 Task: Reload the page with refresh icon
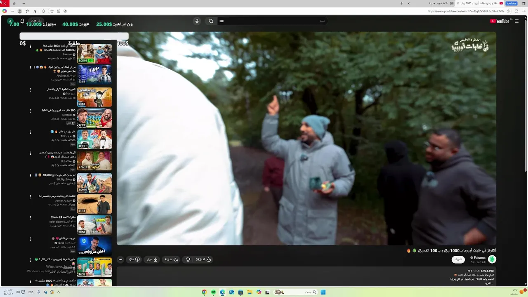click(x=516, y=11)
